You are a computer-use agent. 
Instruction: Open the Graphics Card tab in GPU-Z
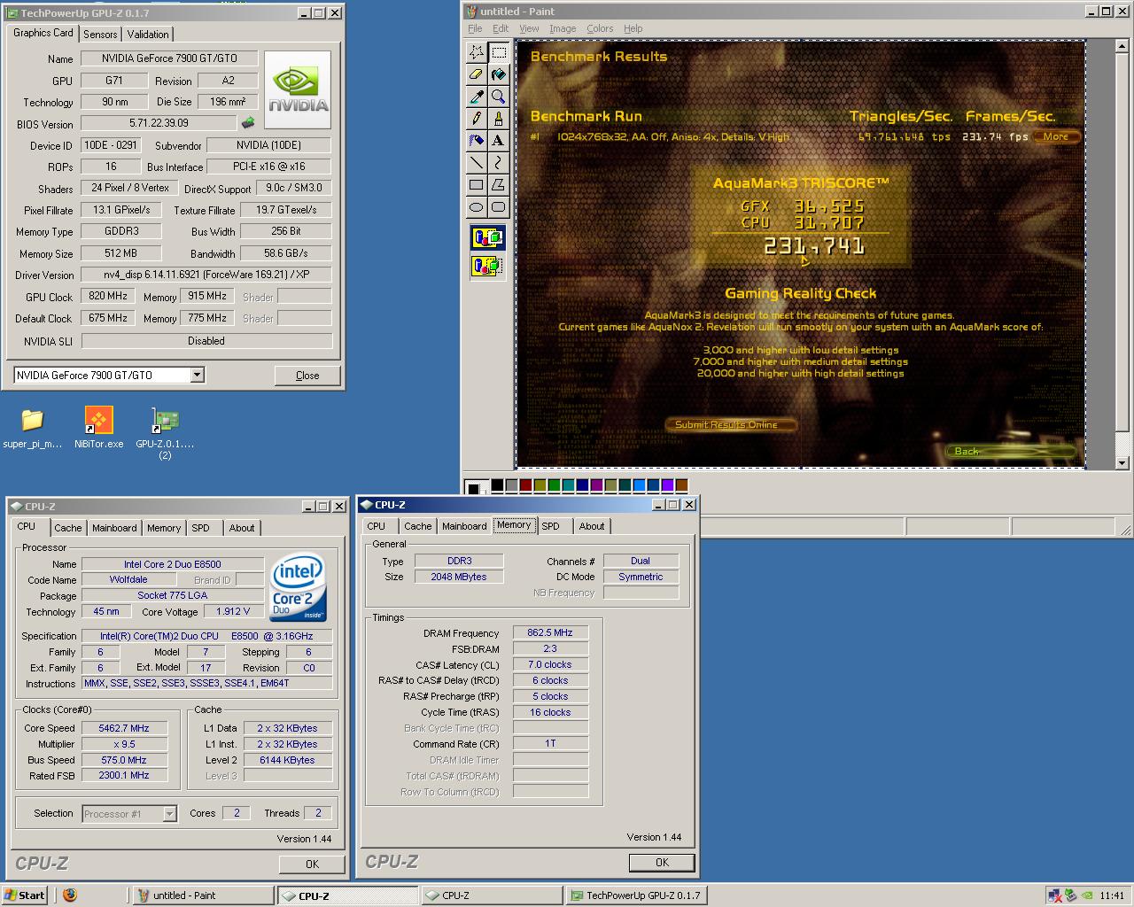click(43, 33)
